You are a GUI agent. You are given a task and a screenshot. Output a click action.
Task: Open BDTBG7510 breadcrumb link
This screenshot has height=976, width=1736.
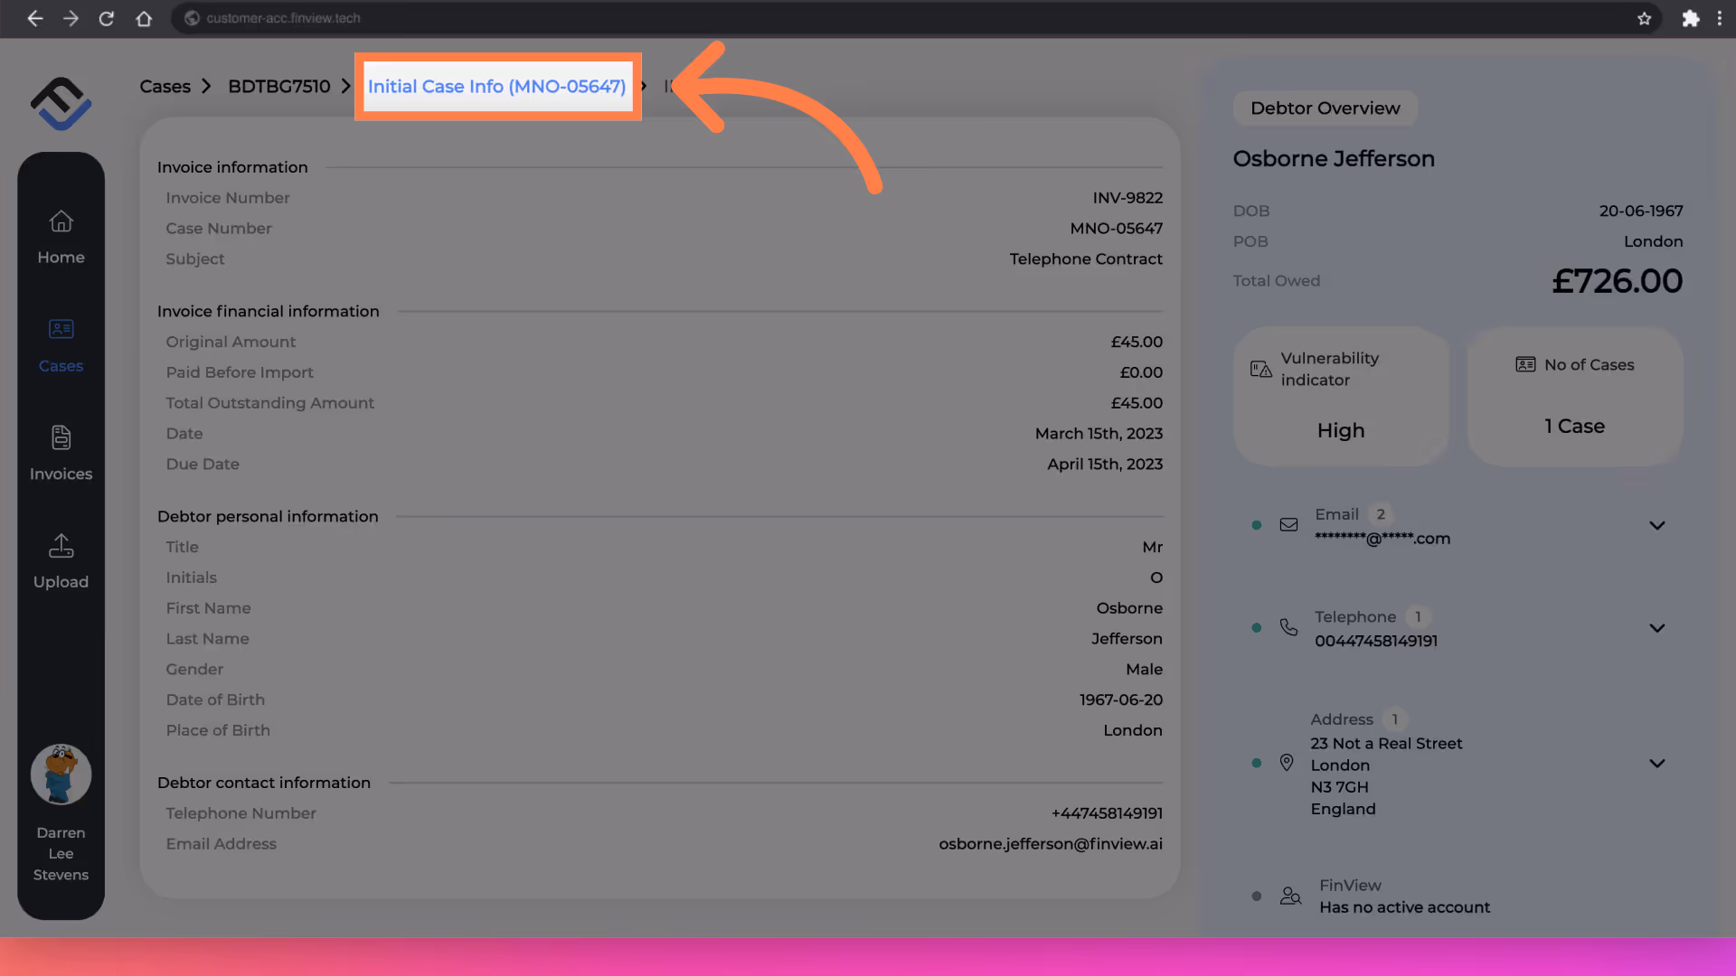[x=278, y=87]
